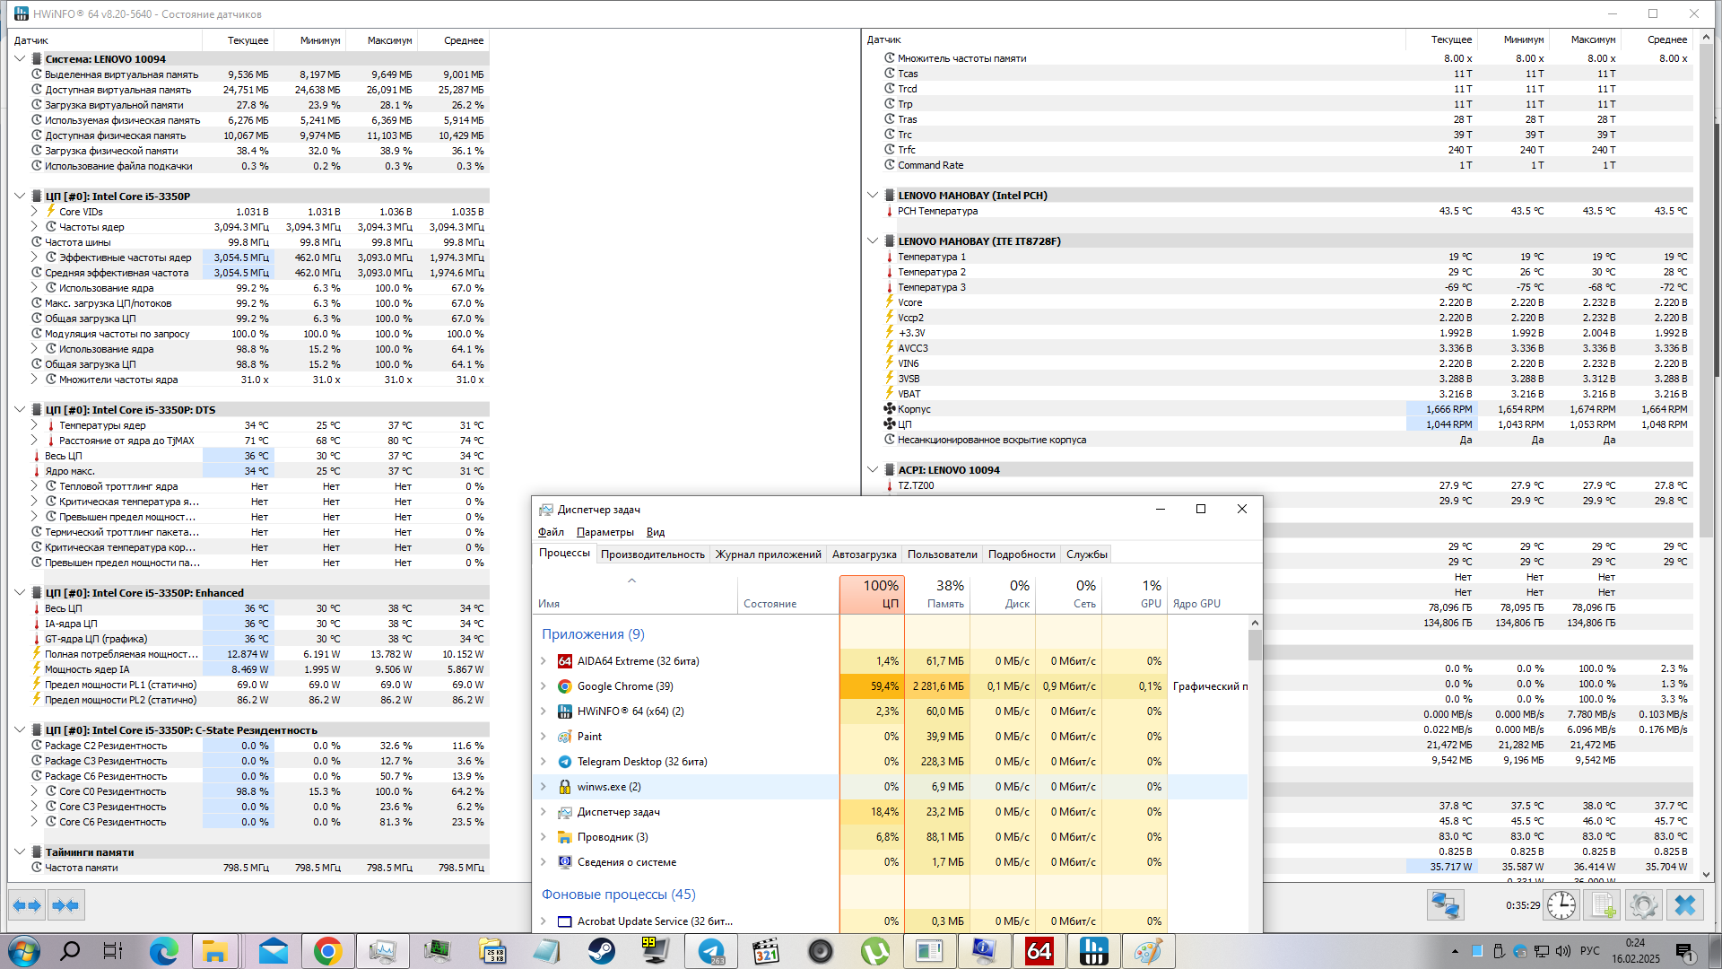Expand the 'Частоты ядер' row

34,227
